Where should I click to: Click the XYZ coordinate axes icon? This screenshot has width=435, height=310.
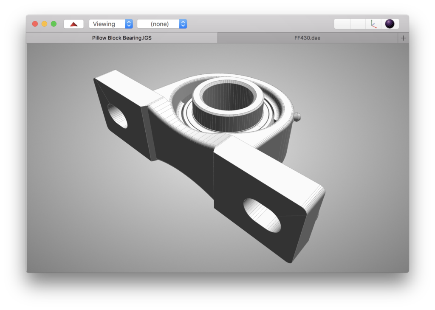(373, 24)
